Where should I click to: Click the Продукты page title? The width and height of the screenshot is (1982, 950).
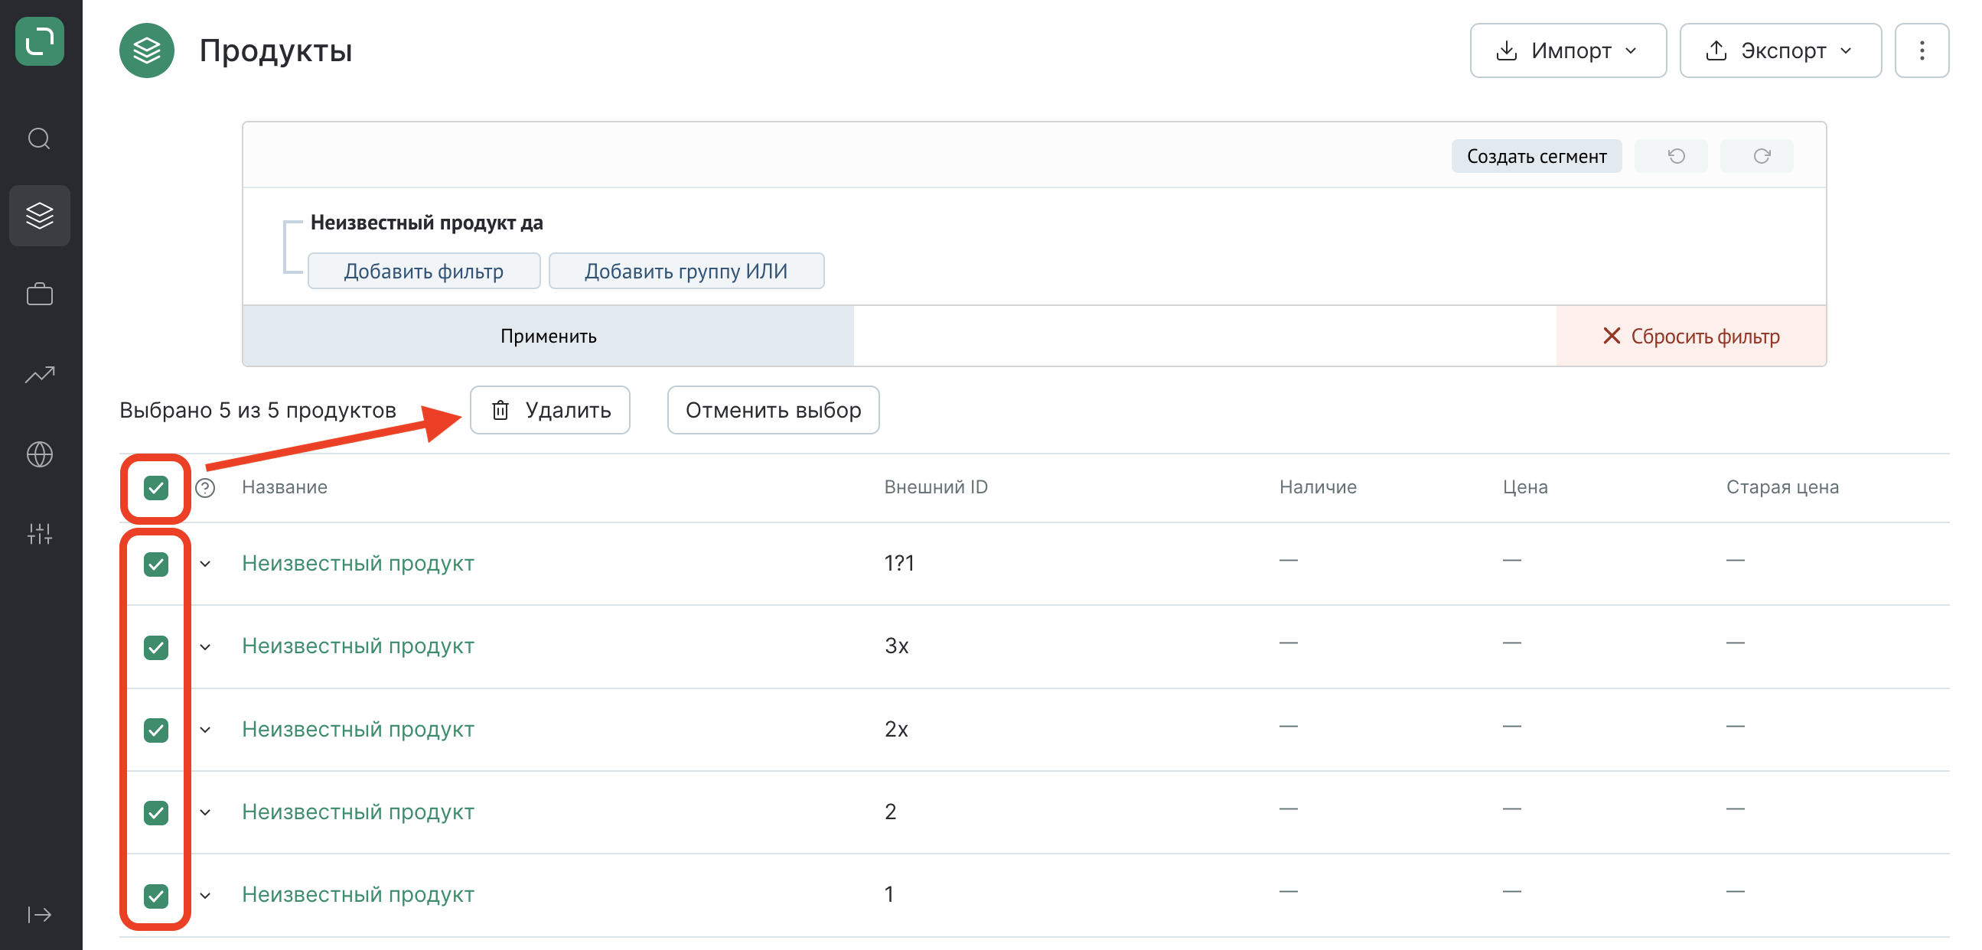point(275,50)
